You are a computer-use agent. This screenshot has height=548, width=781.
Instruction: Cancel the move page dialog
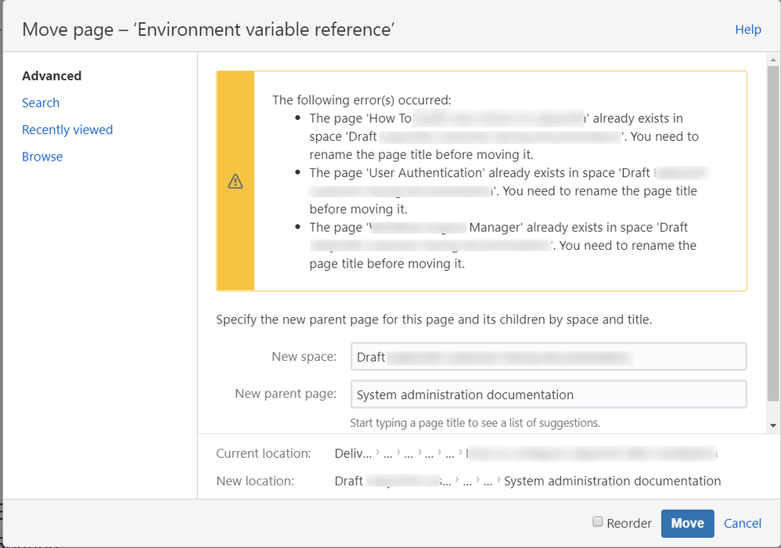[x=742, y=523]
